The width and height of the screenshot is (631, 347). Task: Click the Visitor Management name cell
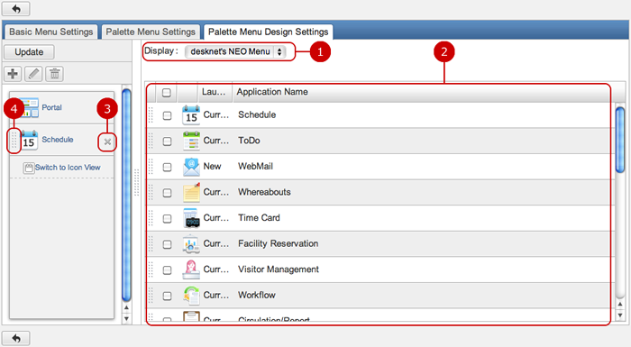[279, 269]
